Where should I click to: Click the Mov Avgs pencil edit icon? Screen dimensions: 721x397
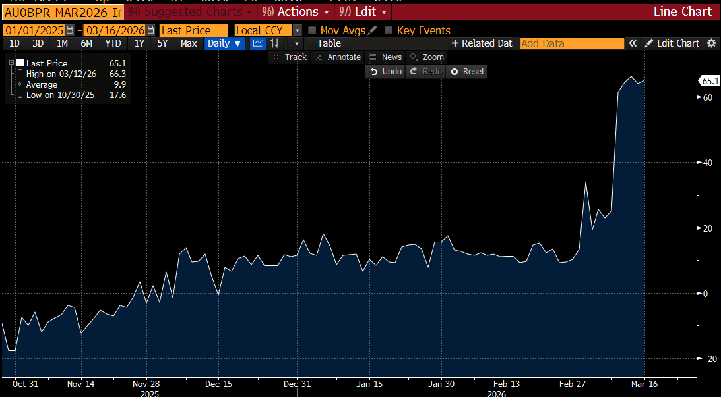[x=373, y=30]
